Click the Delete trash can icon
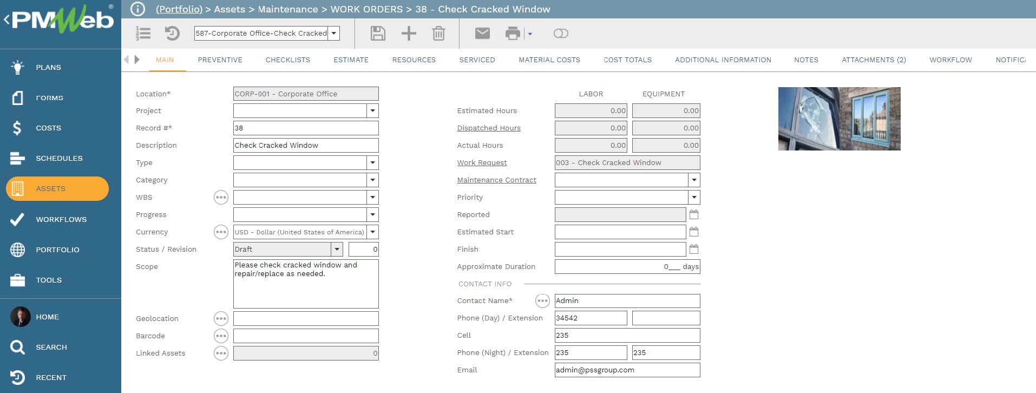The width and height of the screenshot is (1036, 393). point(438,34)
